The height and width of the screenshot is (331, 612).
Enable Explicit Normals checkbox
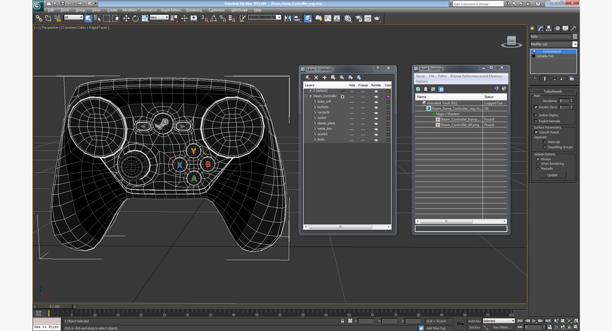coord(536,121)
